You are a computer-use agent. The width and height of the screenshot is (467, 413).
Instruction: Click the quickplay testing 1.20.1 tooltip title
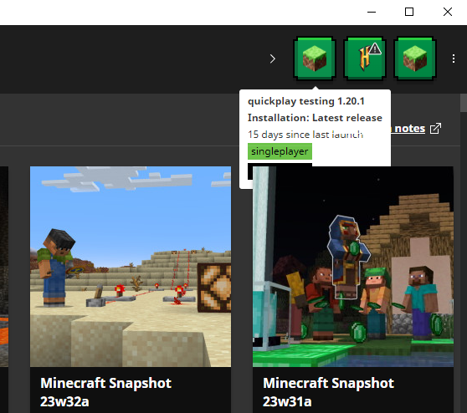(305, 101)
